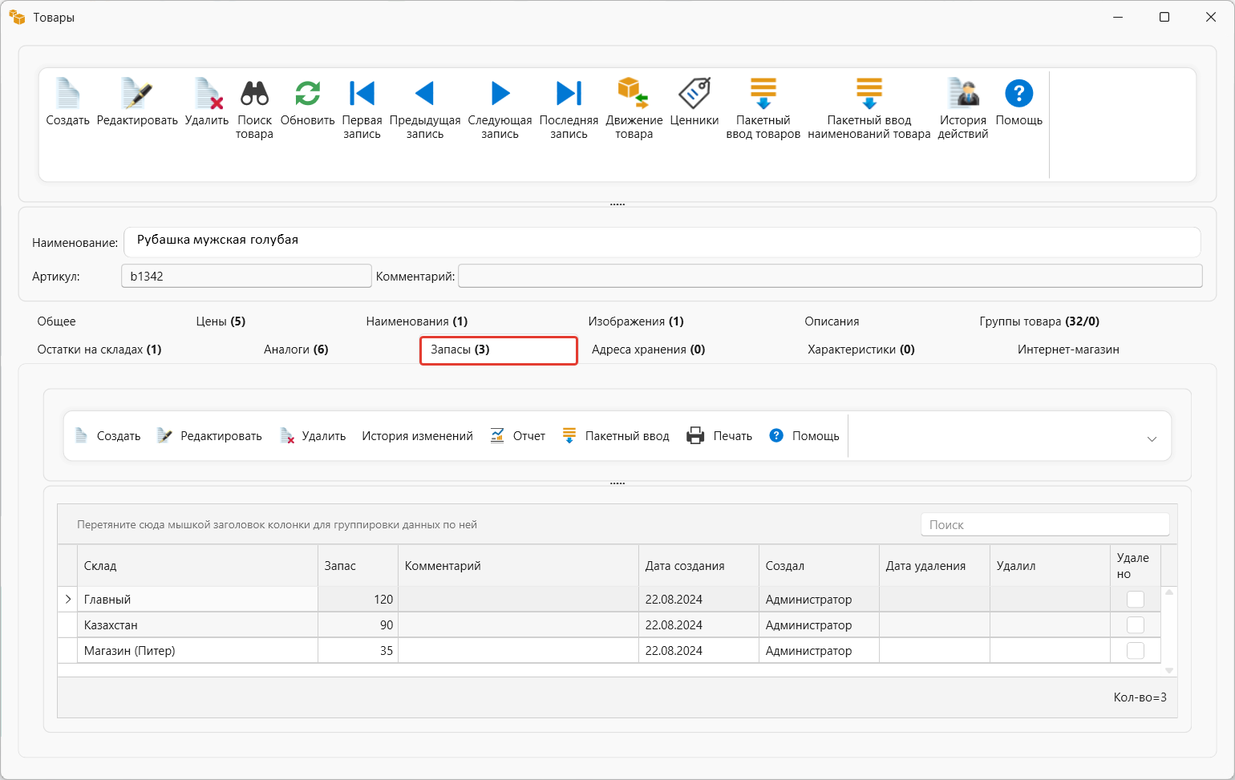1235x780 pixels.
Task: Click Удалить in the Запасы toolbar
Action: [x=313, y=436]
